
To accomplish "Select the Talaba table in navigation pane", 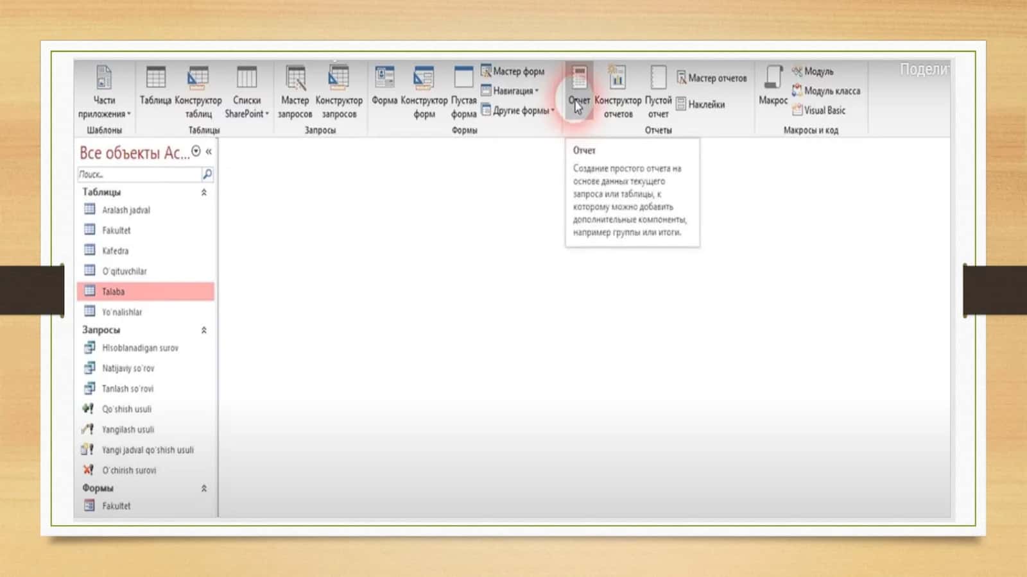I will click(146, 291).
